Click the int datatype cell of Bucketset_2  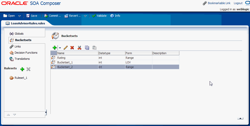[x=112, y=67]
